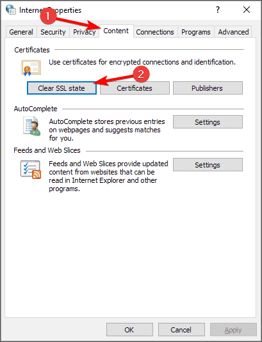Open Feeds and Web Slices Settings

coord(208,165)
